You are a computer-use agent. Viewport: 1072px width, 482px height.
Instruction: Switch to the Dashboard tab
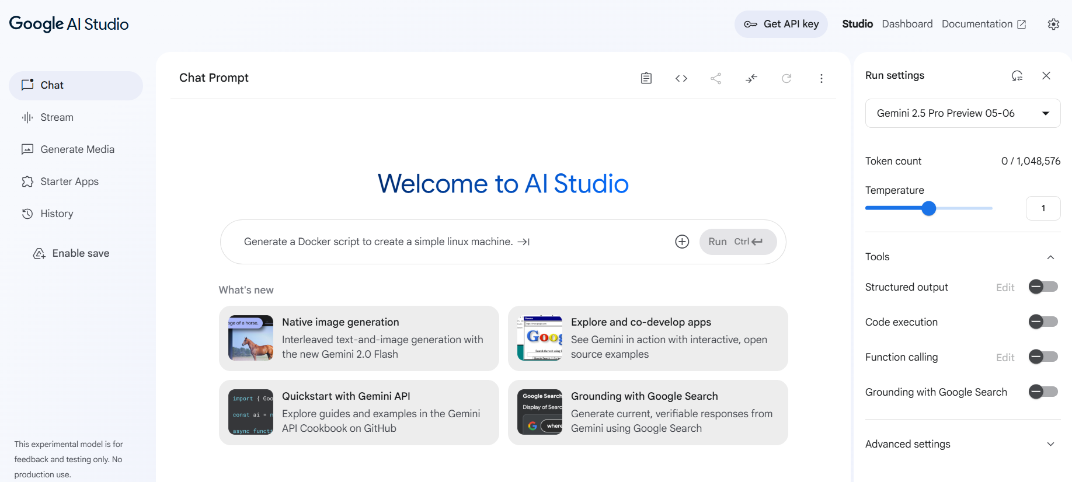[x=907, y=24]
